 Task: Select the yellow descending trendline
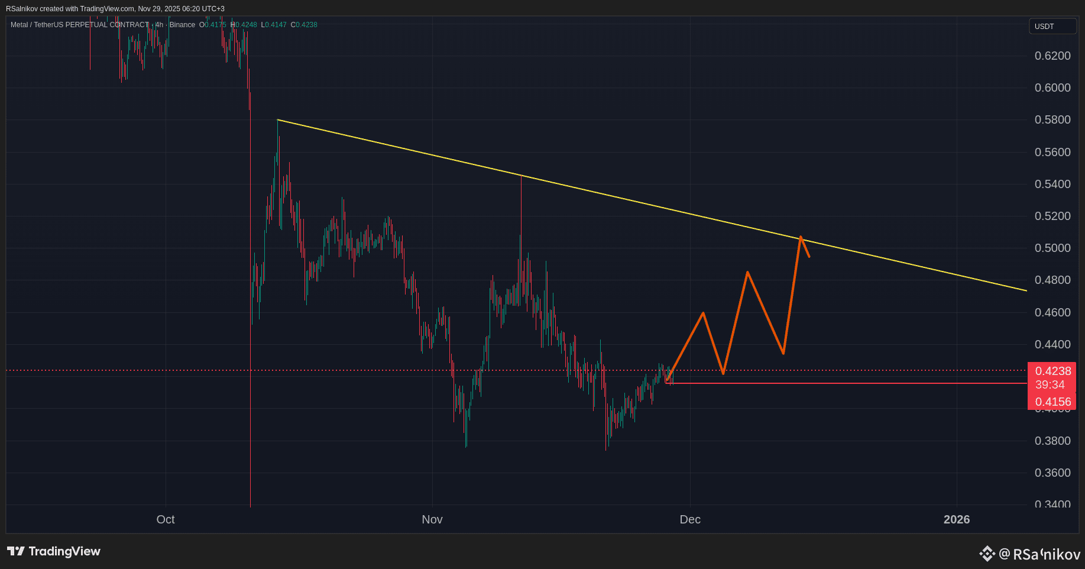coord(652,205)
